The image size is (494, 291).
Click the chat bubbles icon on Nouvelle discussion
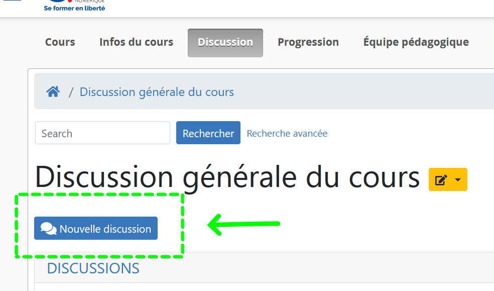[x=49, y=228]
